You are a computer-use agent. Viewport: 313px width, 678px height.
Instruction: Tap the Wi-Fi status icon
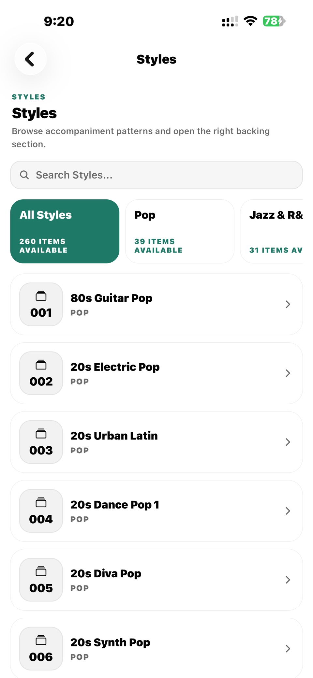coord(250,21)
